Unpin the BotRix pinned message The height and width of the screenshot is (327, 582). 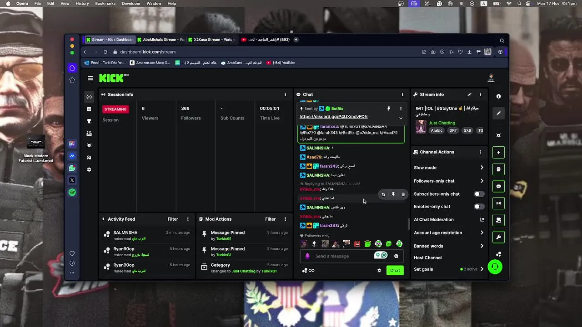389,109
